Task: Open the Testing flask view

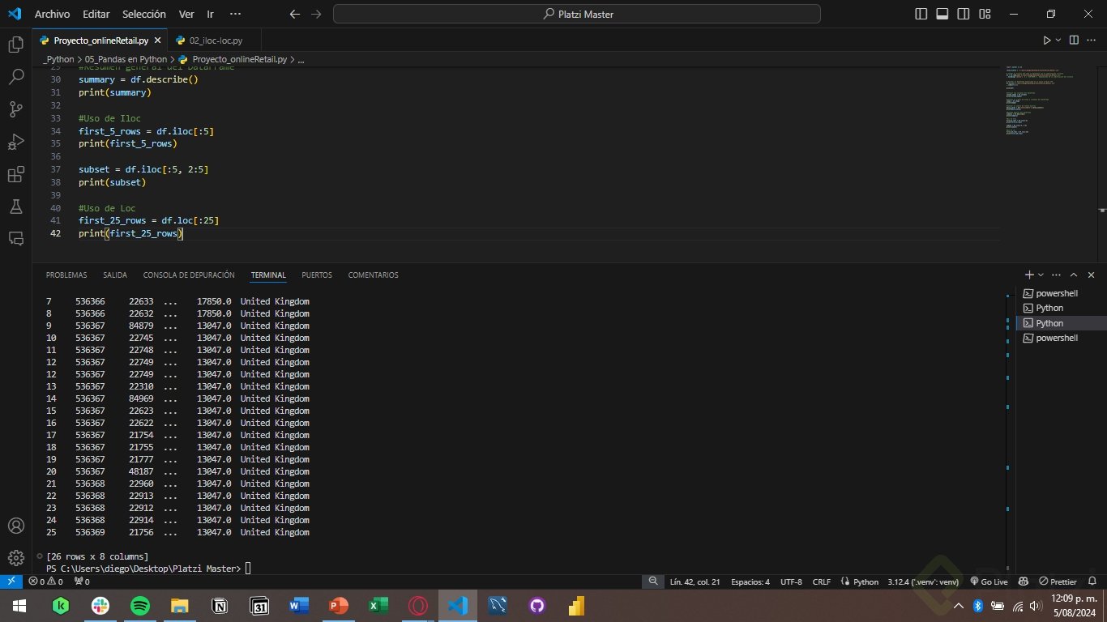Action: click(15, 207)
